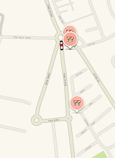Select the partially hidden road-closure pin behind the front one

point(70,29)
